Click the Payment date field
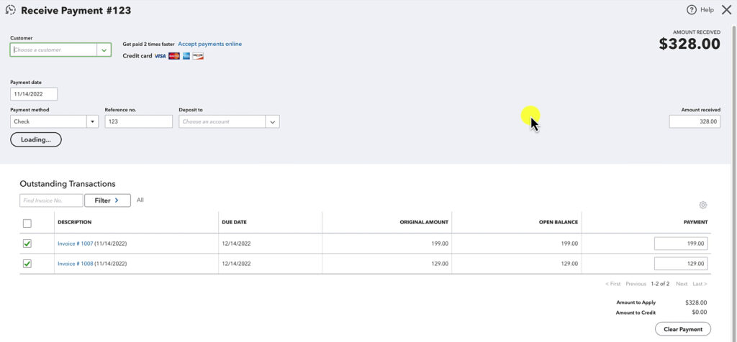Image resolution: width=737 pixels, height=342 pixels. point(34,94)
